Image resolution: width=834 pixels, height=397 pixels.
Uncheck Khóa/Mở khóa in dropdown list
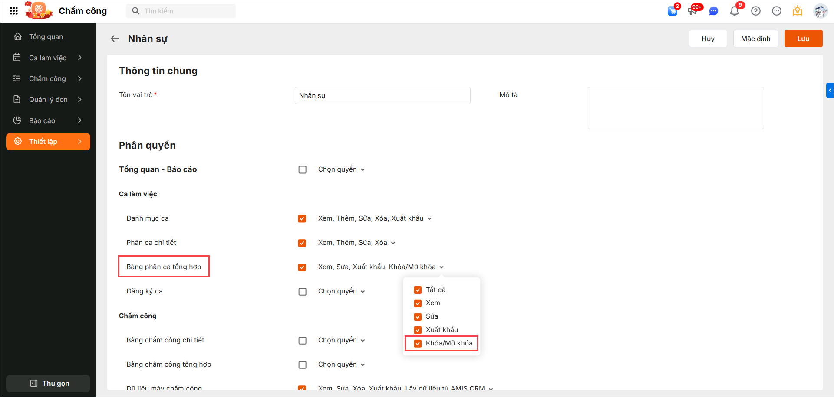click(x=418, y=343)
